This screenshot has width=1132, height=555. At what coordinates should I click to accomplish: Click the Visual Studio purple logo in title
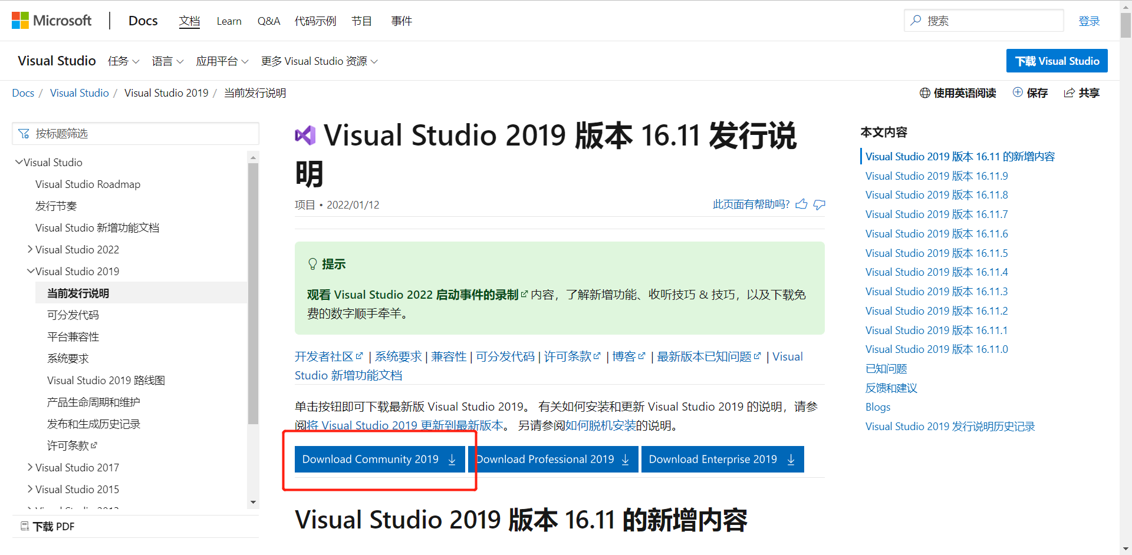[x=305, y=136]
